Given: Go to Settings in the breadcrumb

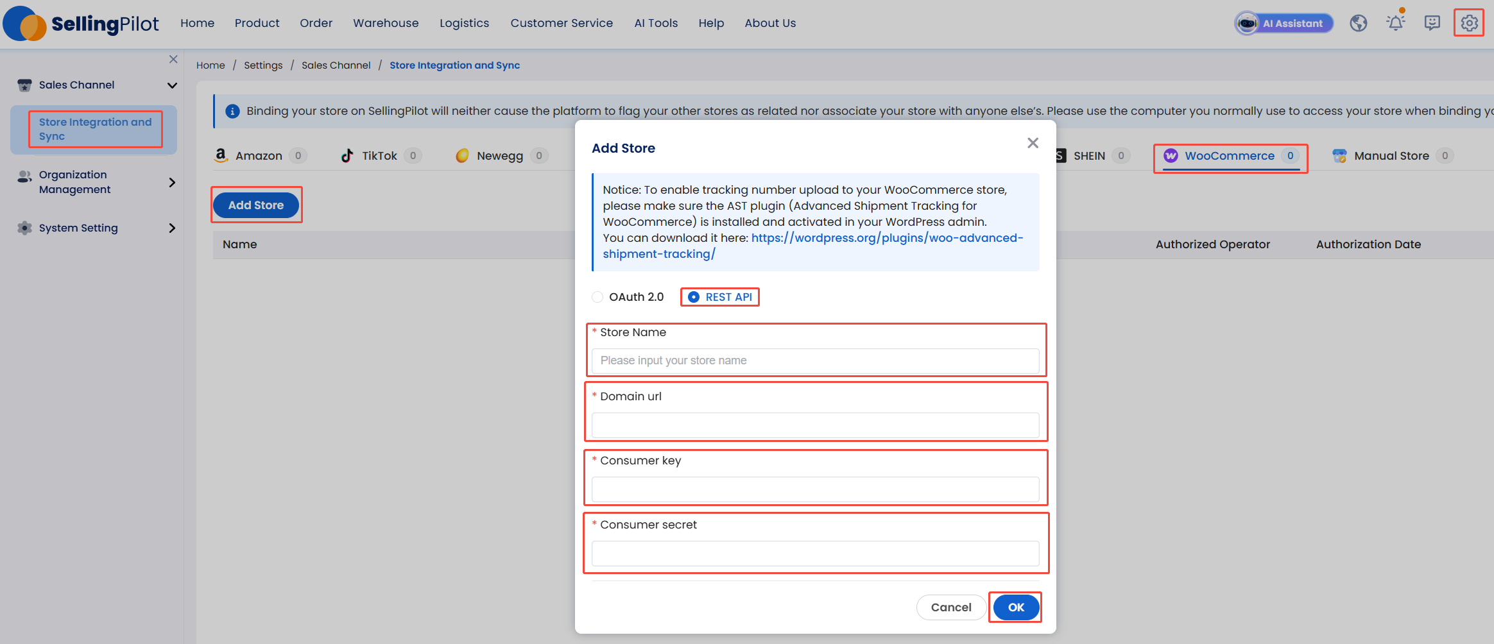Looking at the screenshot, I should coord(263,65).
